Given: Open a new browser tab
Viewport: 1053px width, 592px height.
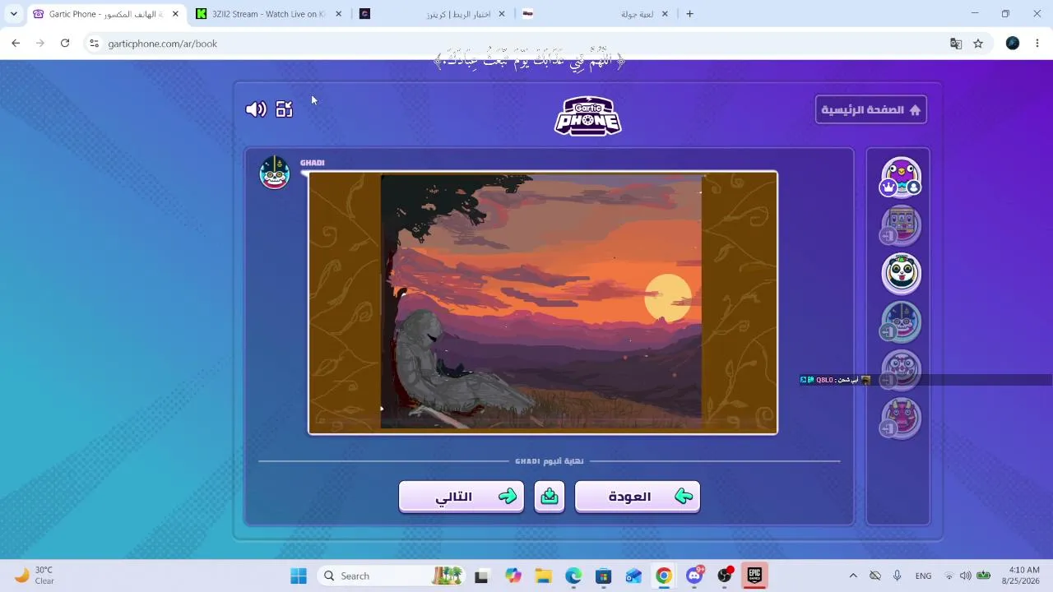Looking at the screenshot, I should (689, 14).
